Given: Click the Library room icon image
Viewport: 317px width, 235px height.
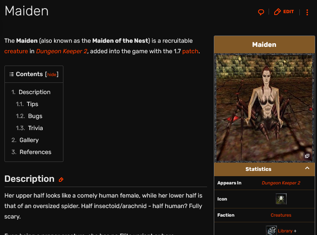Looking at the screenshot, I should tap(271, 231).
